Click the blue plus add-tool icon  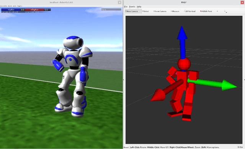[x=217, y=11]
